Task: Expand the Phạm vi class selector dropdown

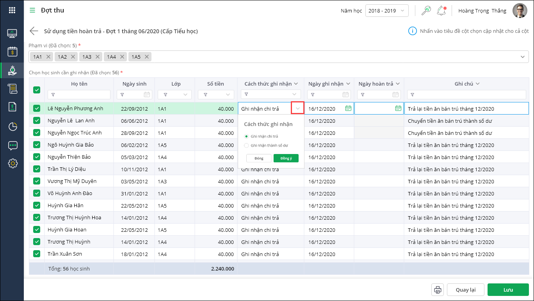Action: pyautogui.click(x=523, y=57)
